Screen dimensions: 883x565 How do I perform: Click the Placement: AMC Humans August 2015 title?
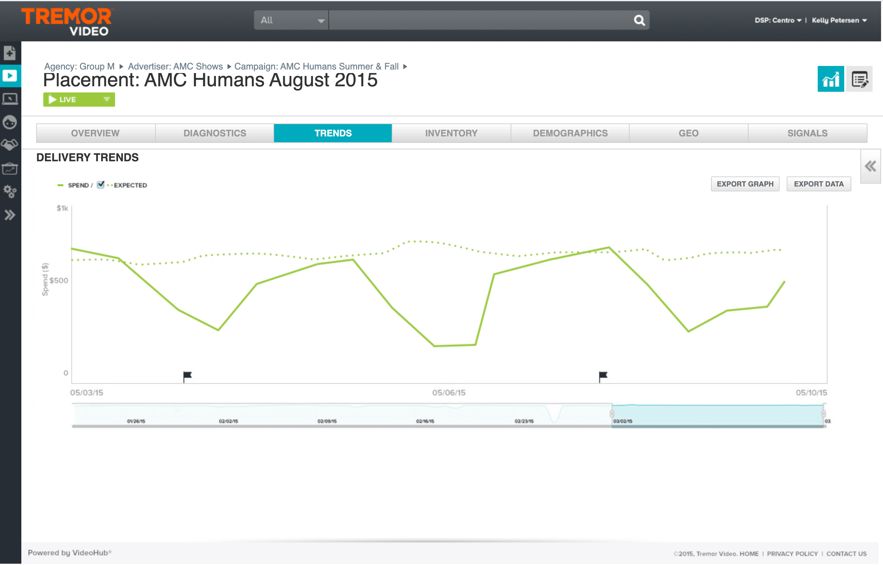pyautogui.click(x=210, y=80)
